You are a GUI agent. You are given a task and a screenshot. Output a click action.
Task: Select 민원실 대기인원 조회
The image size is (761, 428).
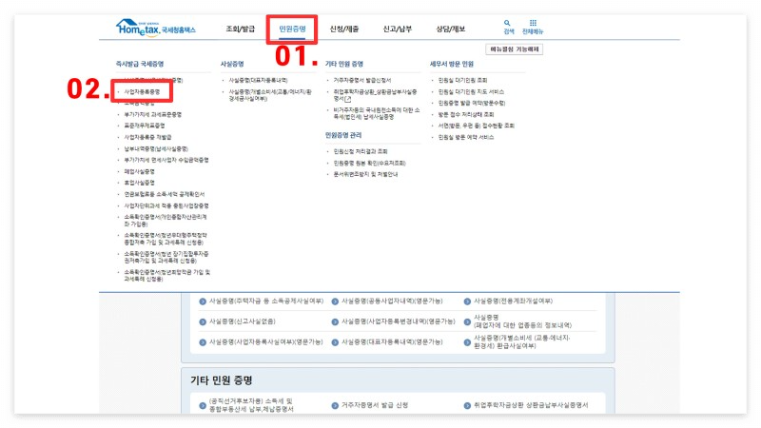(462, 80)
